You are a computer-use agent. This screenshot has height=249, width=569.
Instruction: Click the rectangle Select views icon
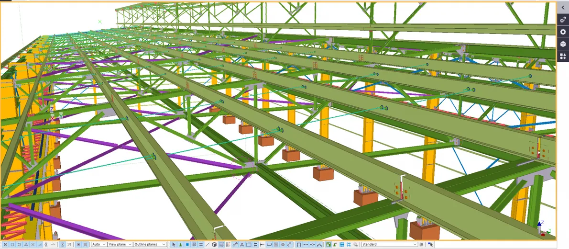click(249, 244)
